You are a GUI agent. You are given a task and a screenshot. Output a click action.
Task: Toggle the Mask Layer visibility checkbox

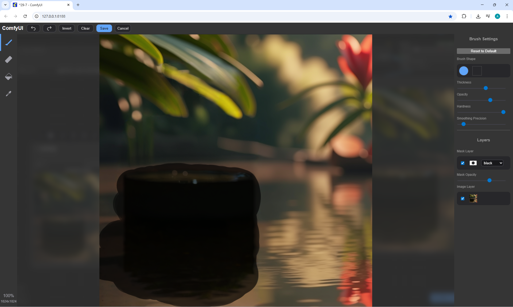click(463, 163)
